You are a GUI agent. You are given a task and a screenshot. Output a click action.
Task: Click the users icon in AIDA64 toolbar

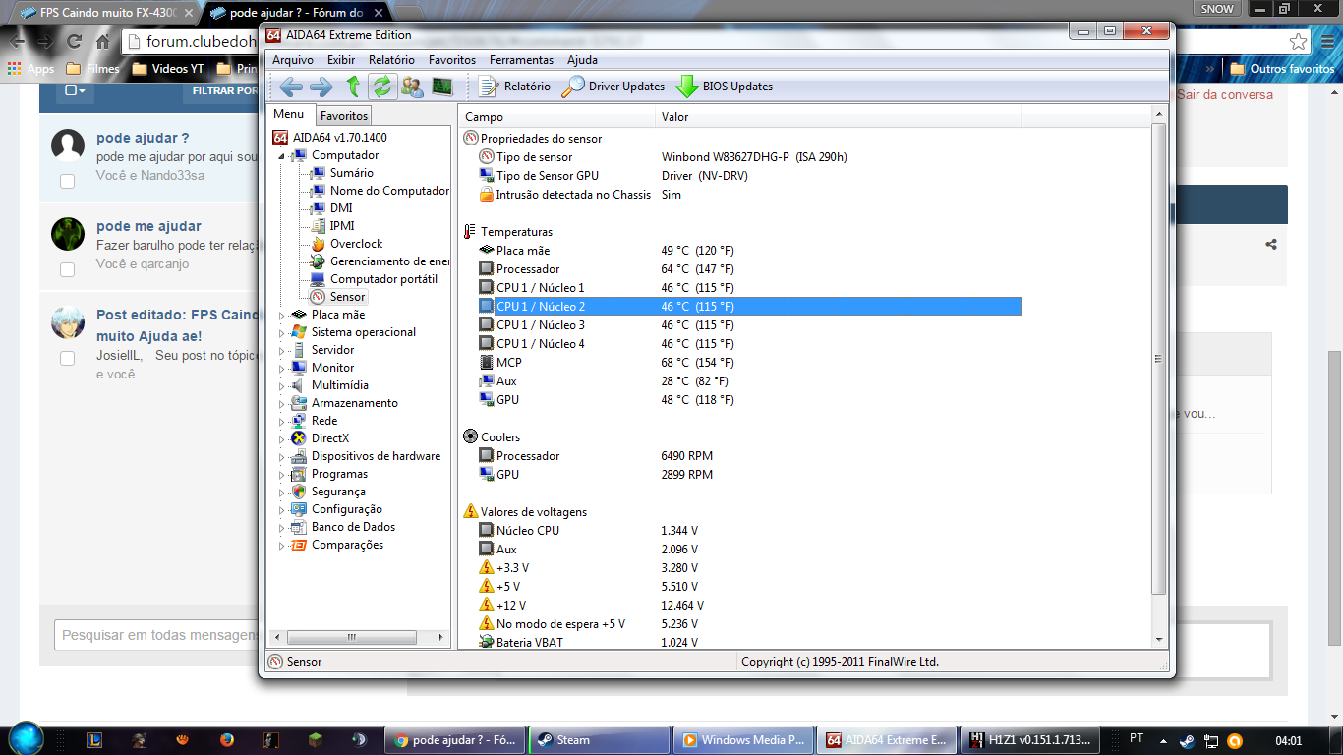[412, 87]
